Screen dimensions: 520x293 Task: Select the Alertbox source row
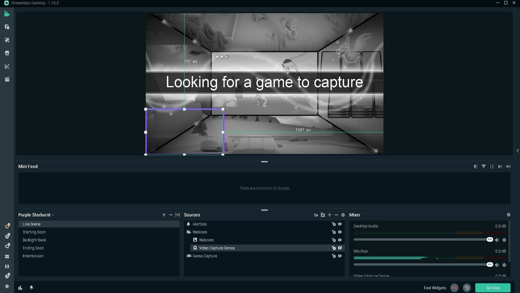264,224
